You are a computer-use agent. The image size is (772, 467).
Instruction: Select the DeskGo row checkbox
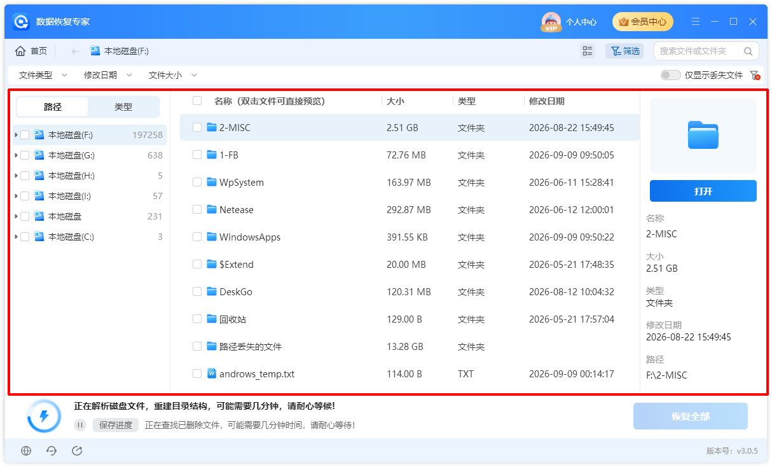(x=197, y=291)
